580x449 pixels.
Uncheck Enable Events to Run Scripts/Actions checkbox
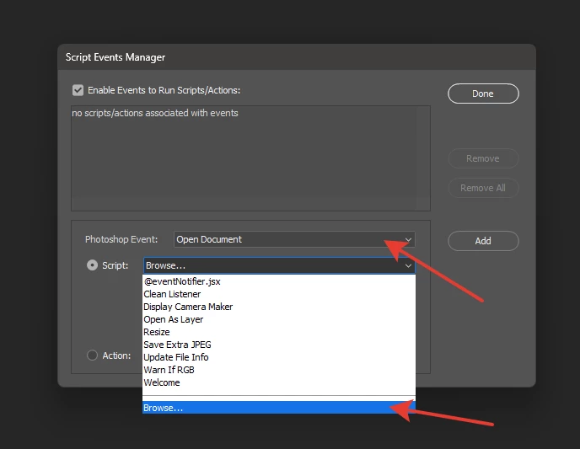[78, 90]
